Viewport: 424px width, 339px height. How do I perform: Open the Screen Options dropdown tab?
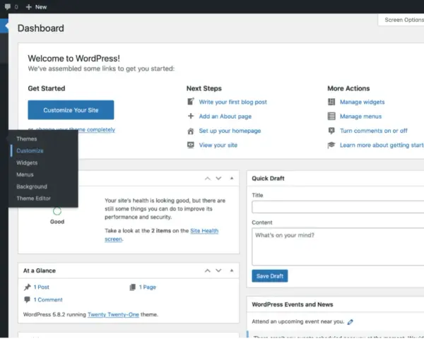click(401, 20)
